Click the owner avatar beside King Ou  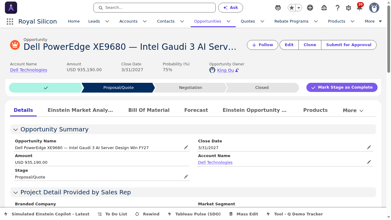pos(212,70)
